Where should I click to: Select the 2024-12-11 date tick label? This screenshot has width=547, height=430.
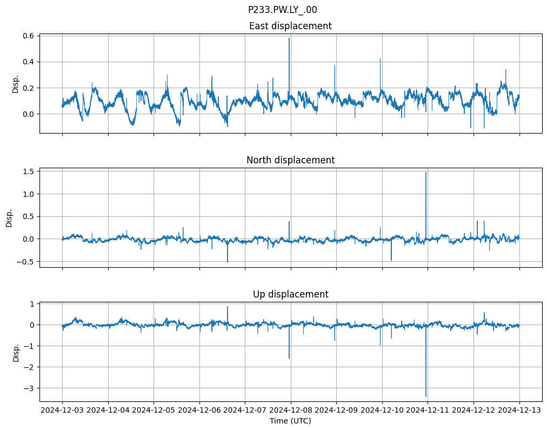(x=428, y=411)
